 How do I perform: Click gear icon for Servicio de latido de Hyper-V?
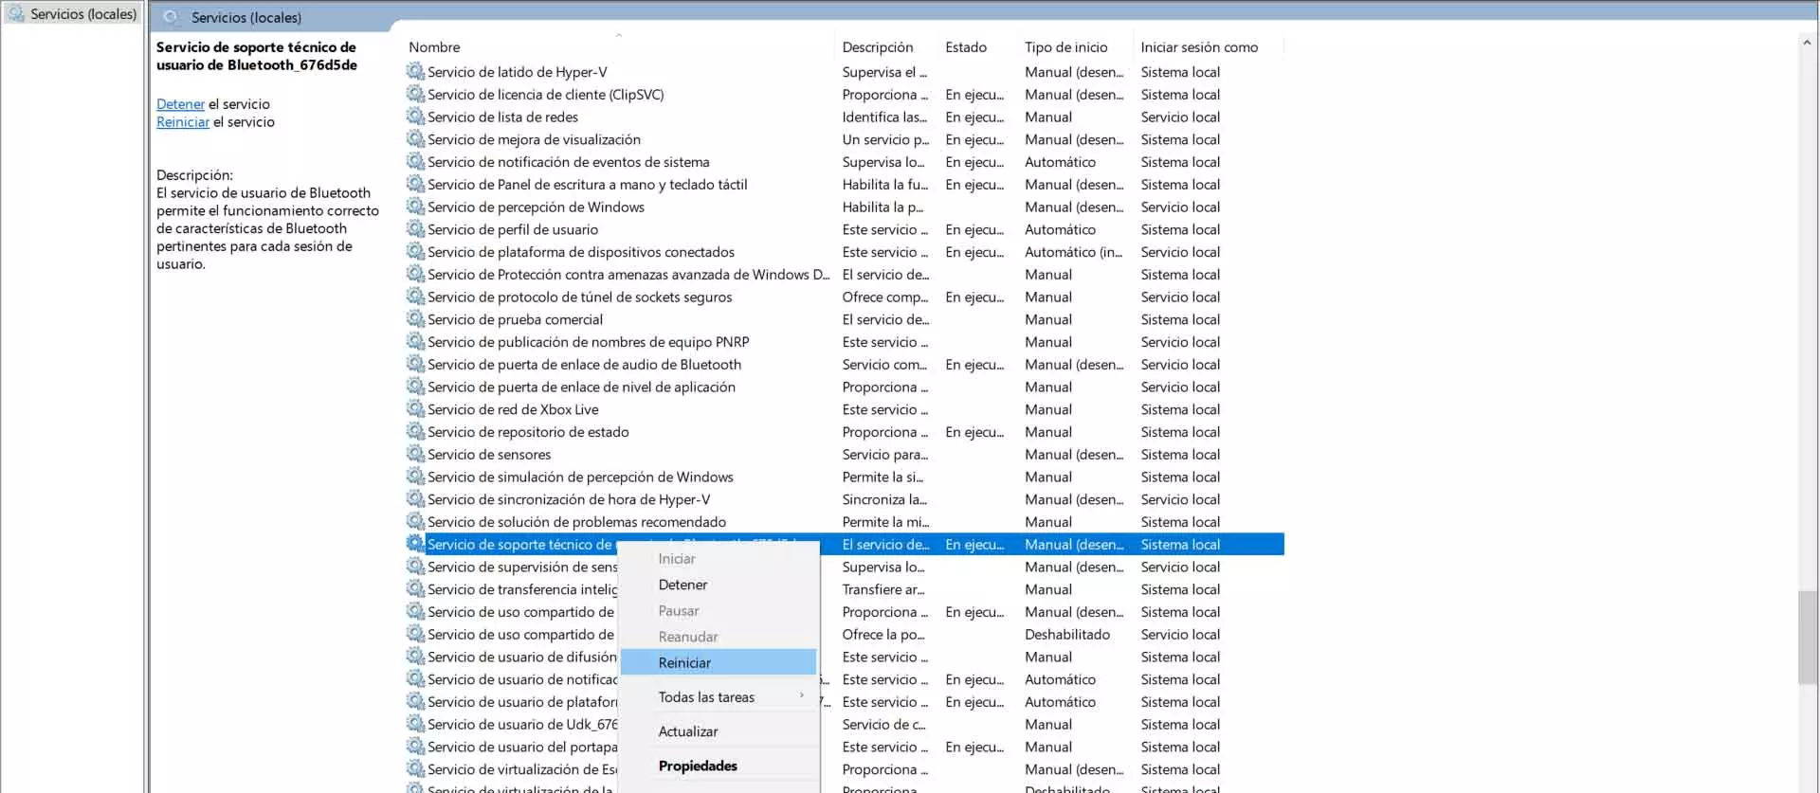click(415, 71)
